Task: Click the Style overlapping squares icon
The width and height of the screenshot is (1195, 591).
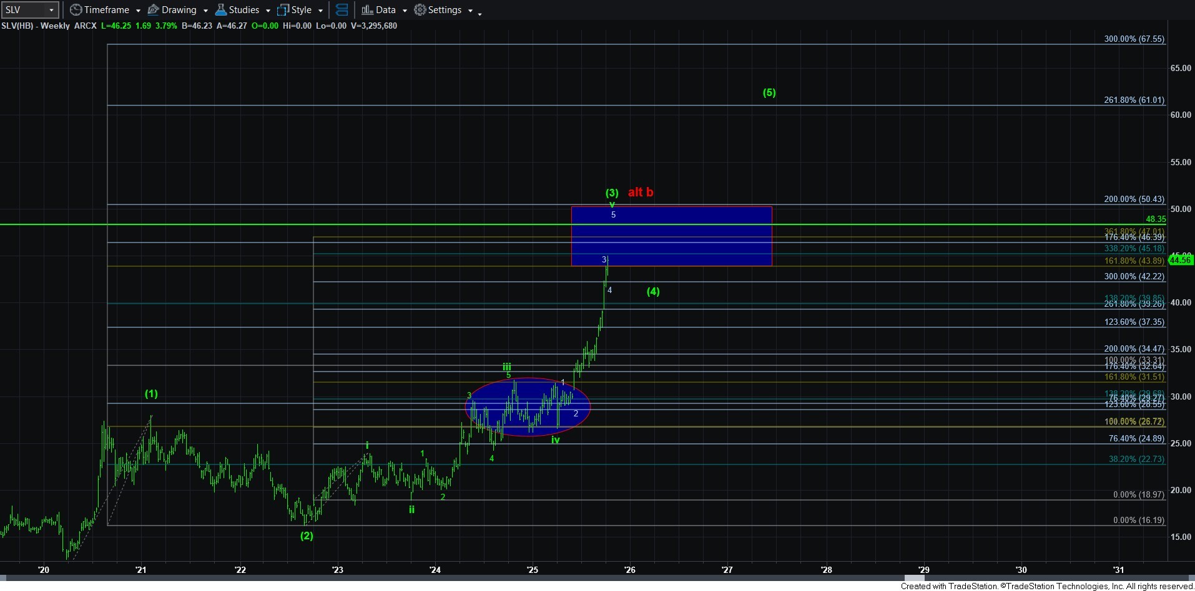Action: 283,10
